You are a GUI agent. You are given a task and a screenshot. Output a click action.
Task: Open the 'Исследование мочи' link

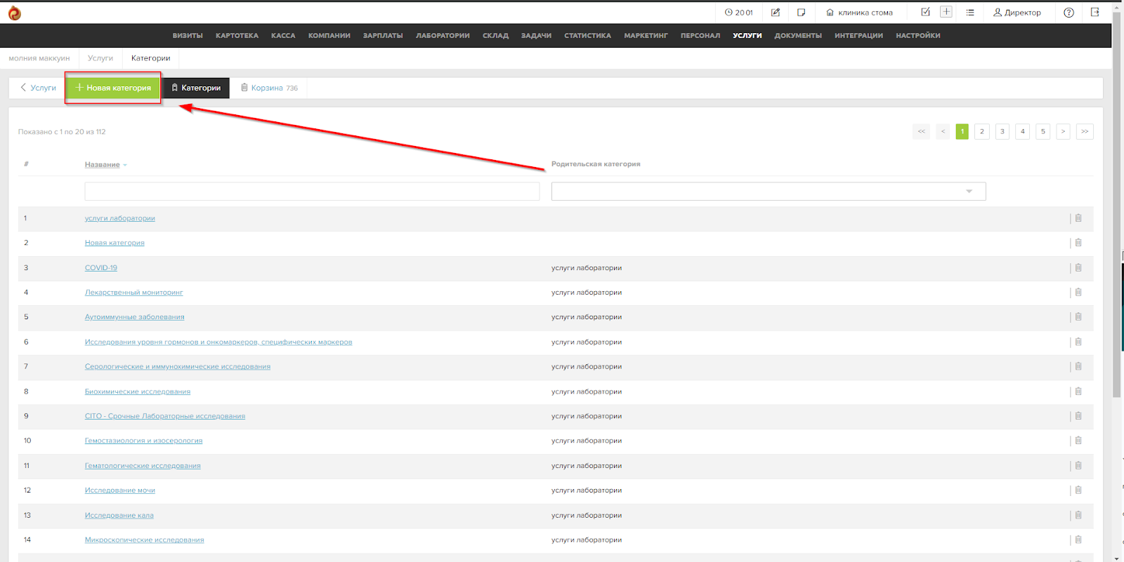120,490
